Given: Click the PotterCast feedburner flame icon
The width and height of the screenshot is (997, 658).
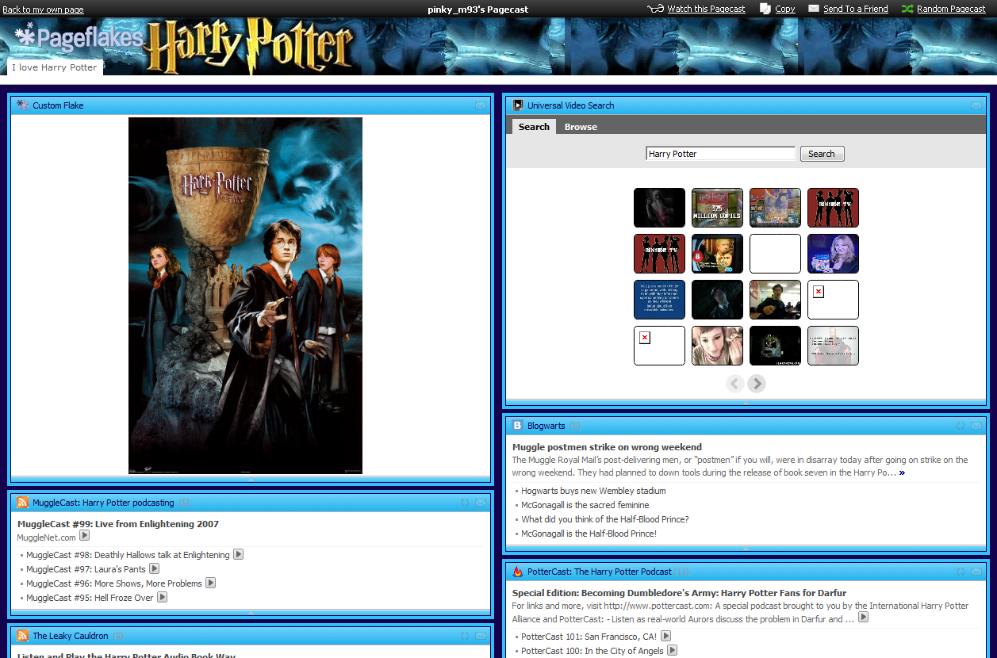Looking at the screenshot, I should tap(518, 571).
